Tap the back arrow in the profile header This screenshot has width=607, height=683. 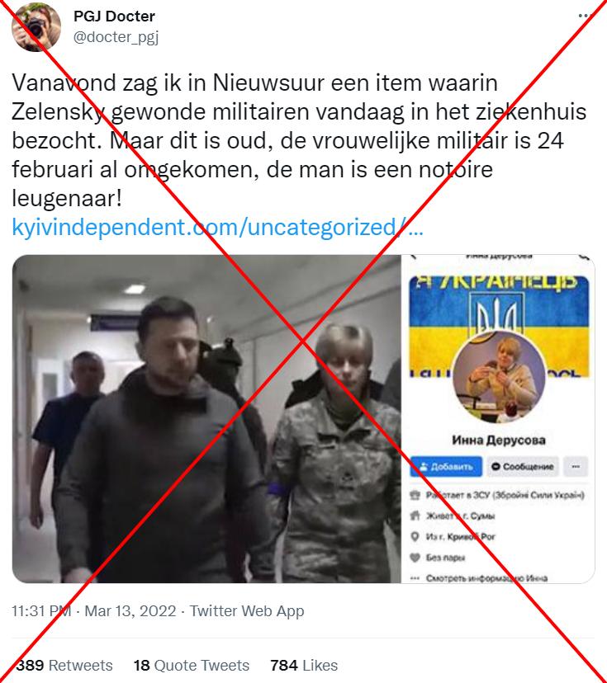click(415, 257)
